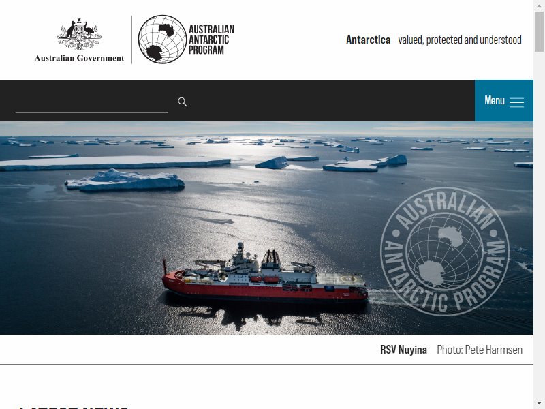Click the vertical scrollbar thumb
The width and height of the screenshot is (545, 409).
[x=539, y=31]
